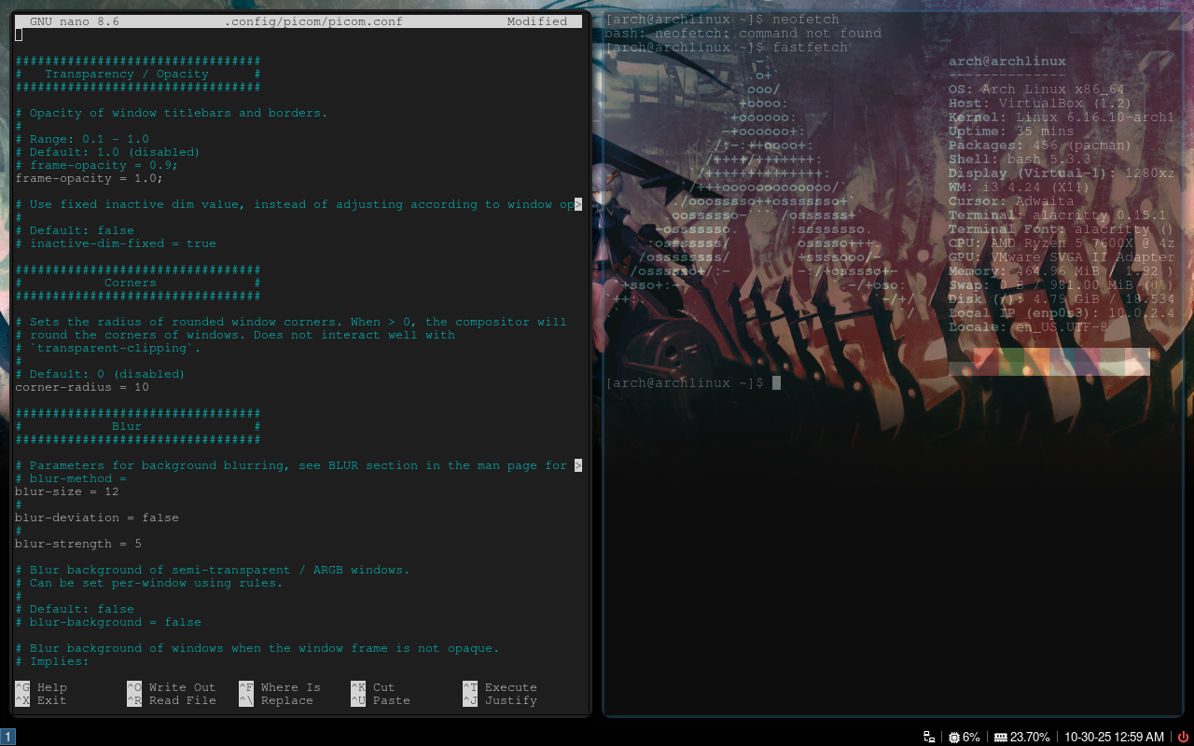1194x746 pixels.
Task: Click the 'blur-strength = 5' line
Action: 78,544
